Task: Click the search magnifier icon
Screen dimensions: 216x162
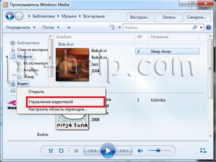Action: [x=195, y=27]
